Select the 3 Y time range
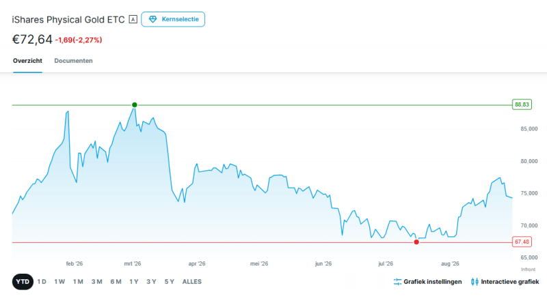This screenshot has width=547, height=299. tap(151, 281)
